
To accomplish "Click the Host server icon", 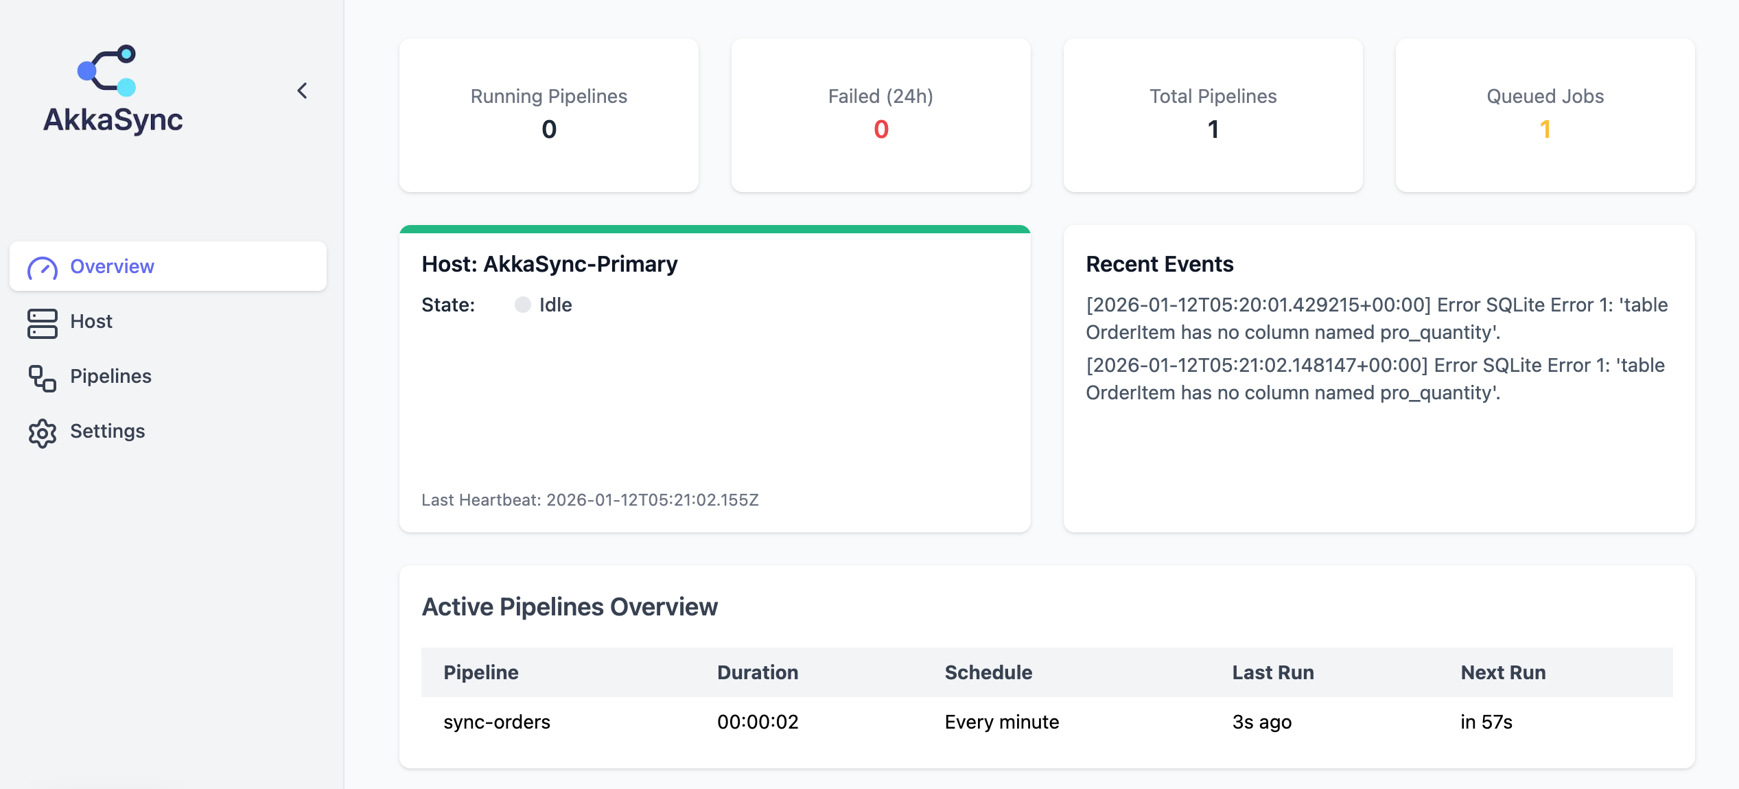I will tap(43, 322).
